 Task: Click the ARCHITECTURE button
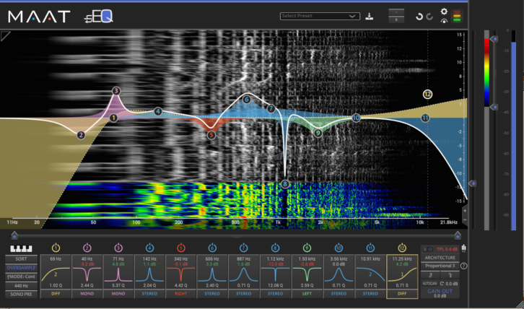pos(440,258)
